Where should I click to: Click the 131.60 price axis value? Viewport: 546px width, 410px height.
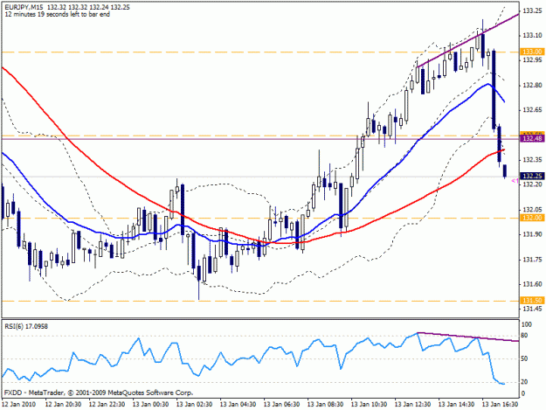532,284
